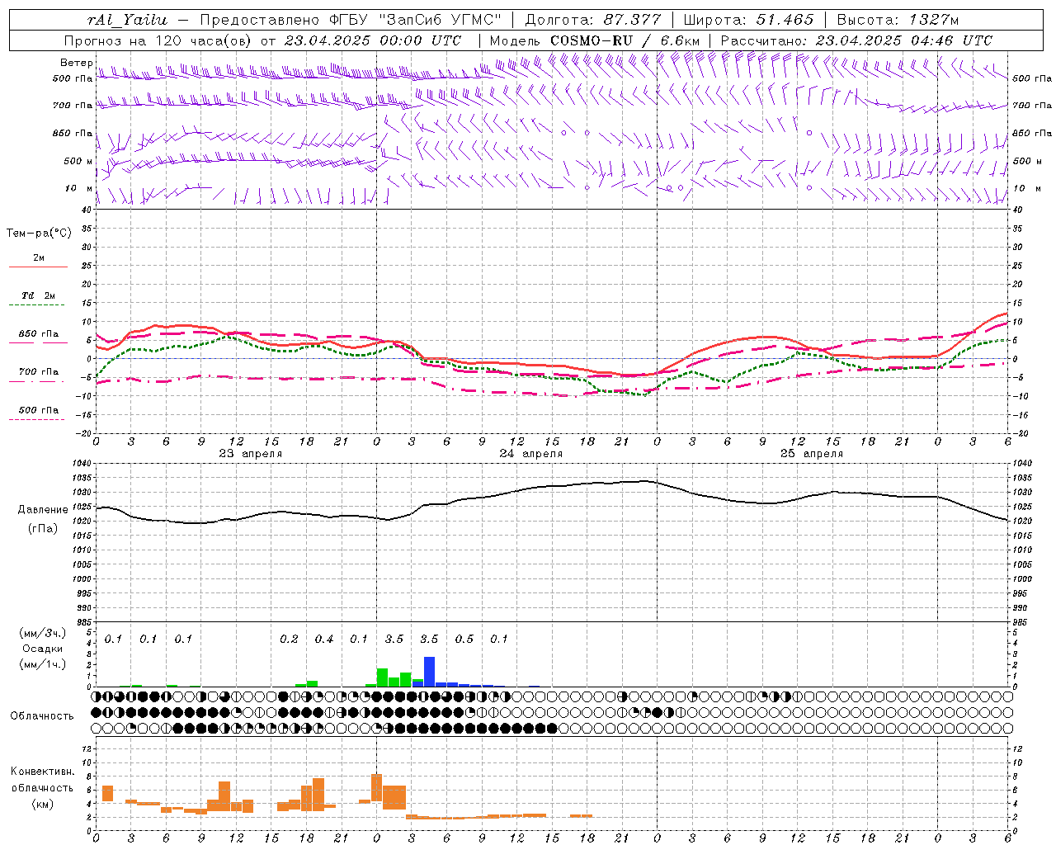Click the 0.2 precipitation value
This screenshot has width=1056, height=845.
click(289, 640)
